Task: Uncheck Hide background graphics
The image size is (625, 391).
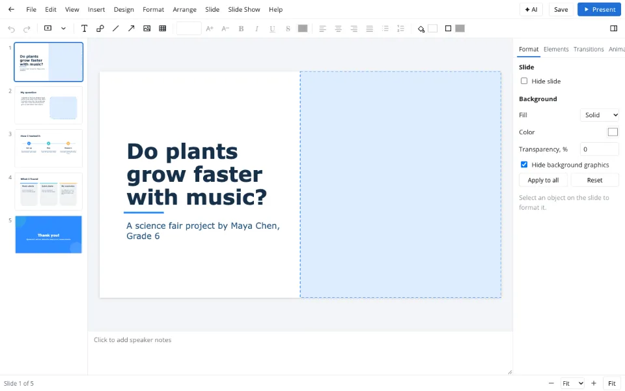Action: (x=524, y=164)
